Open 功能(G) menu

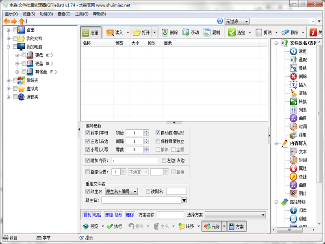(x=46, y=14)
